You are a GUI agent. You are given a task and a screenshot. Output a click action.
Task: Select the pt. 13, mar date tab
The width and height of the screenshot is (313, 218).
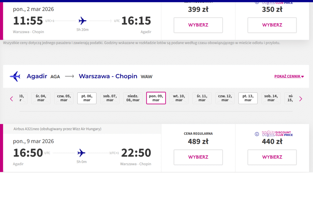click(248, 98)
